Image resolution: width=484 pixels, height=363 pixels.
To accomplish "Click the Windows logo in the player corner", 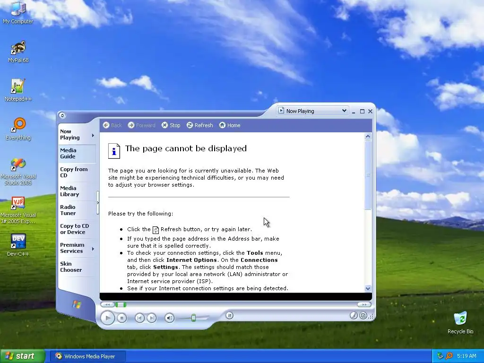I will [77, 305].
